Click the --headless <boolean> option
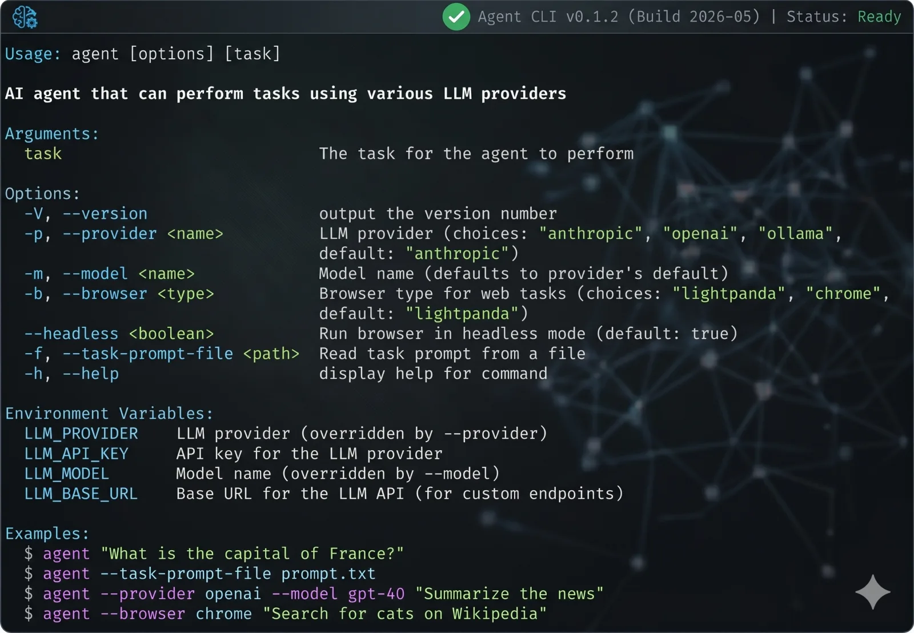 point(119,334)
